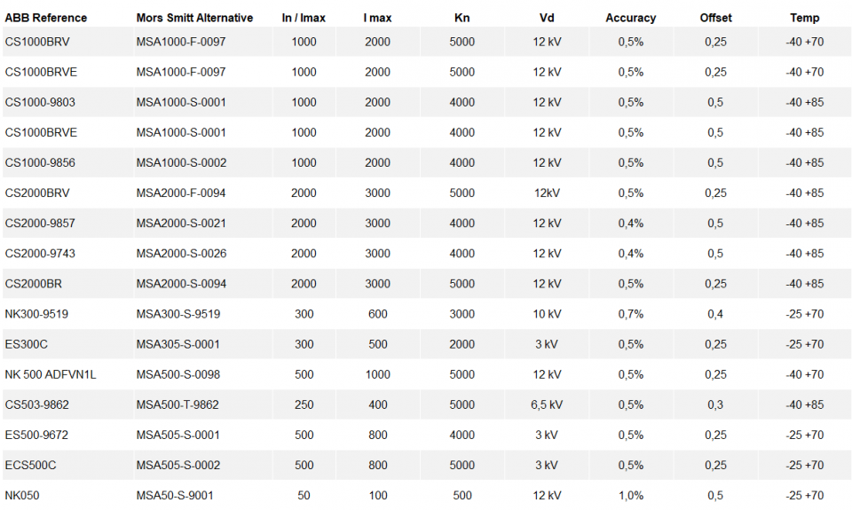Viewport: 852px width, 510px height.
Task: Select the Accuracy column header
Action: (630, 18)
